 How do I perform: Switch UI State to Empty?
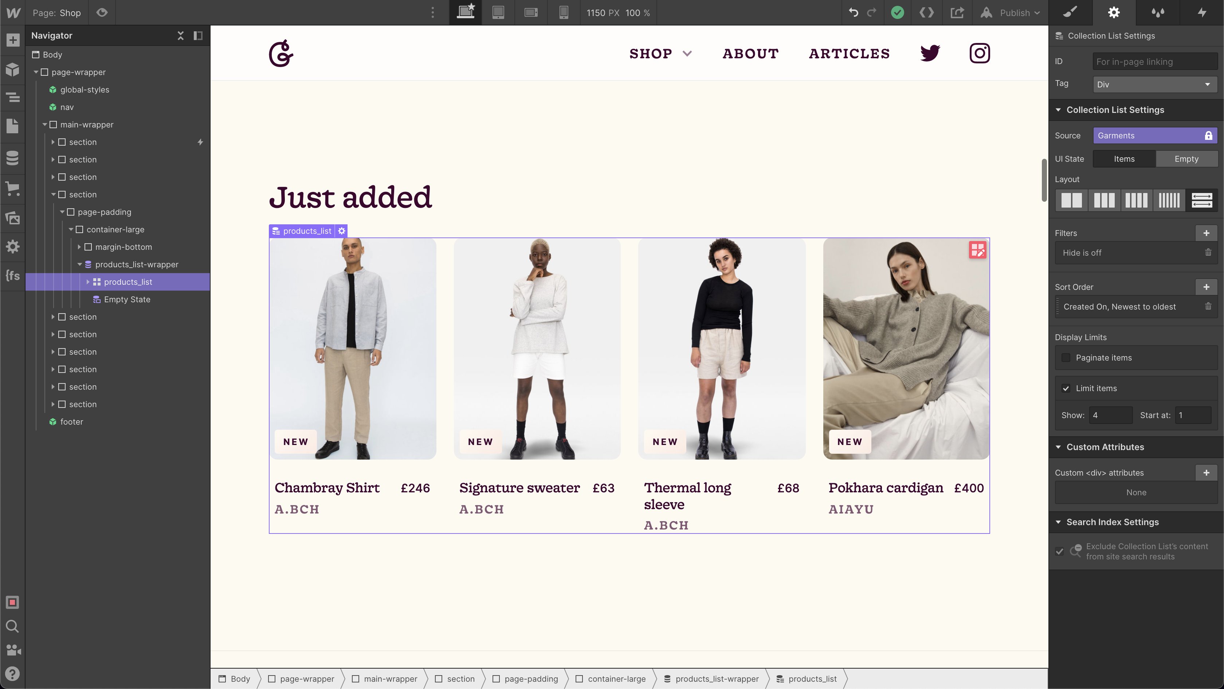[1187, 159]
